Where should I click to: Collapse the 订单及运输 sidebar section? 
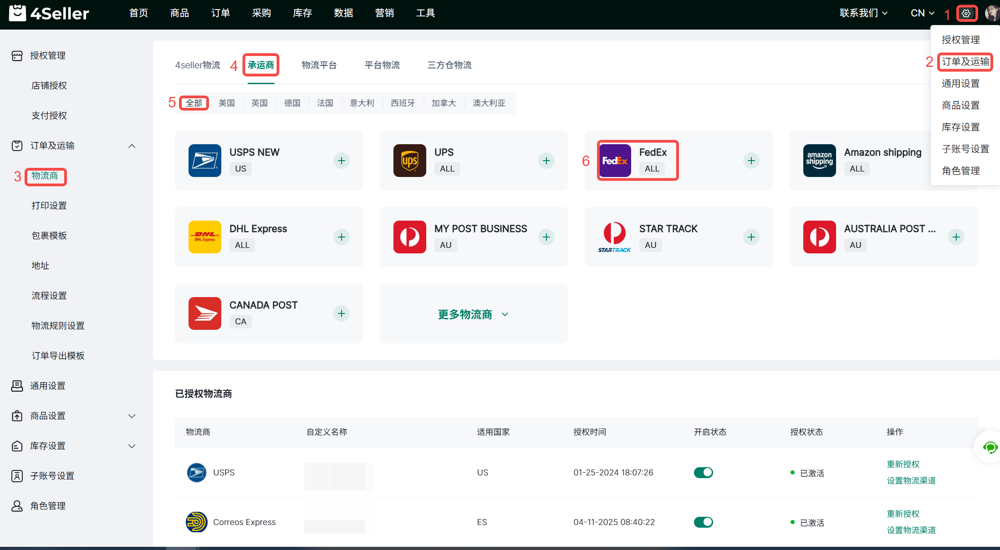[132, 146]
